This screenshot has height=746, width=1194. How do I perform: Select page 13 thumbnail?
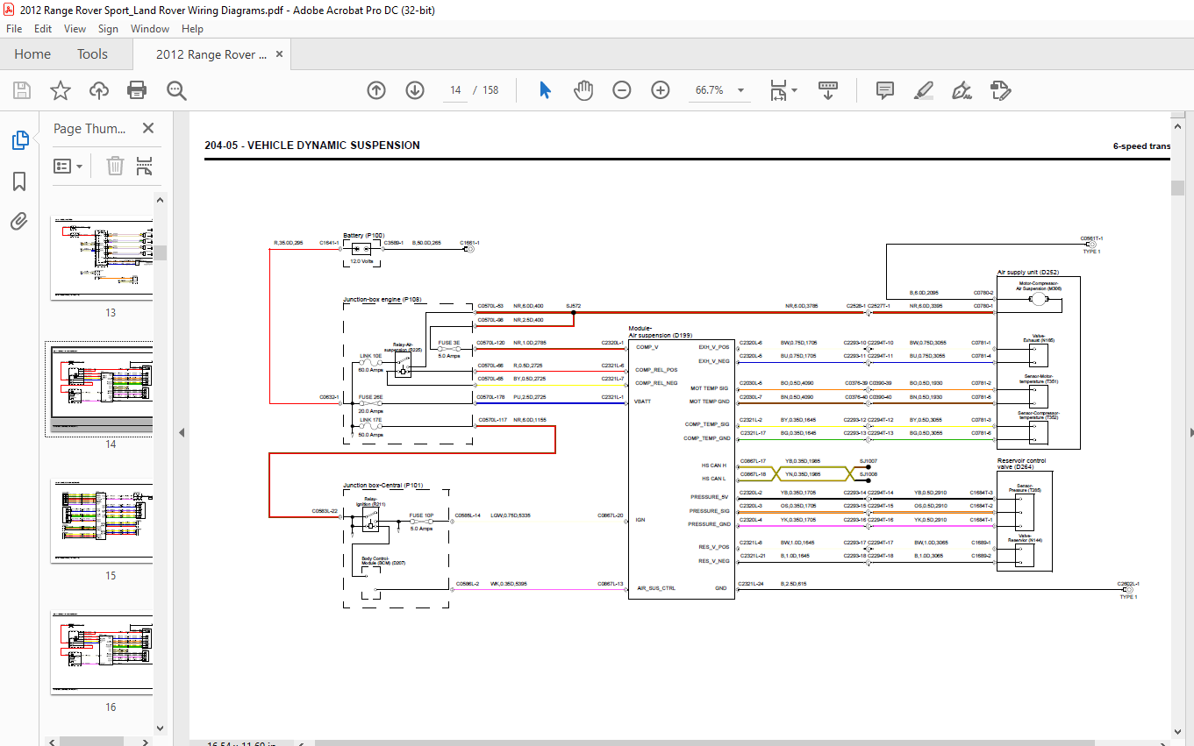click(x=103, y=256)
